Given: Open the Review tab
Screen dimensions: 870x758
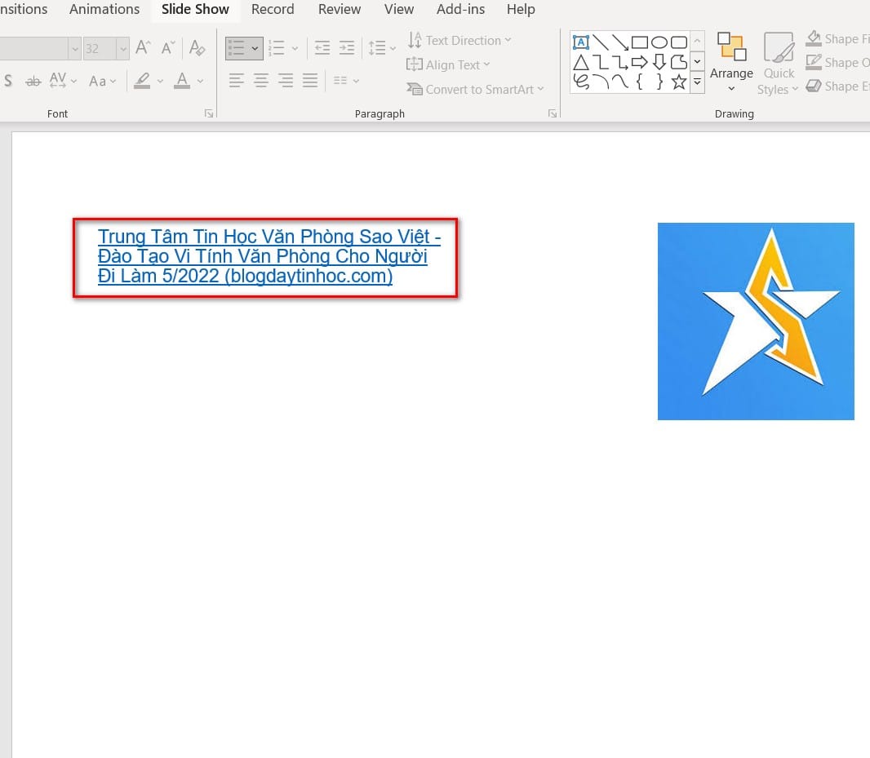Looking at the screenshot, I should tap(339, 10).
